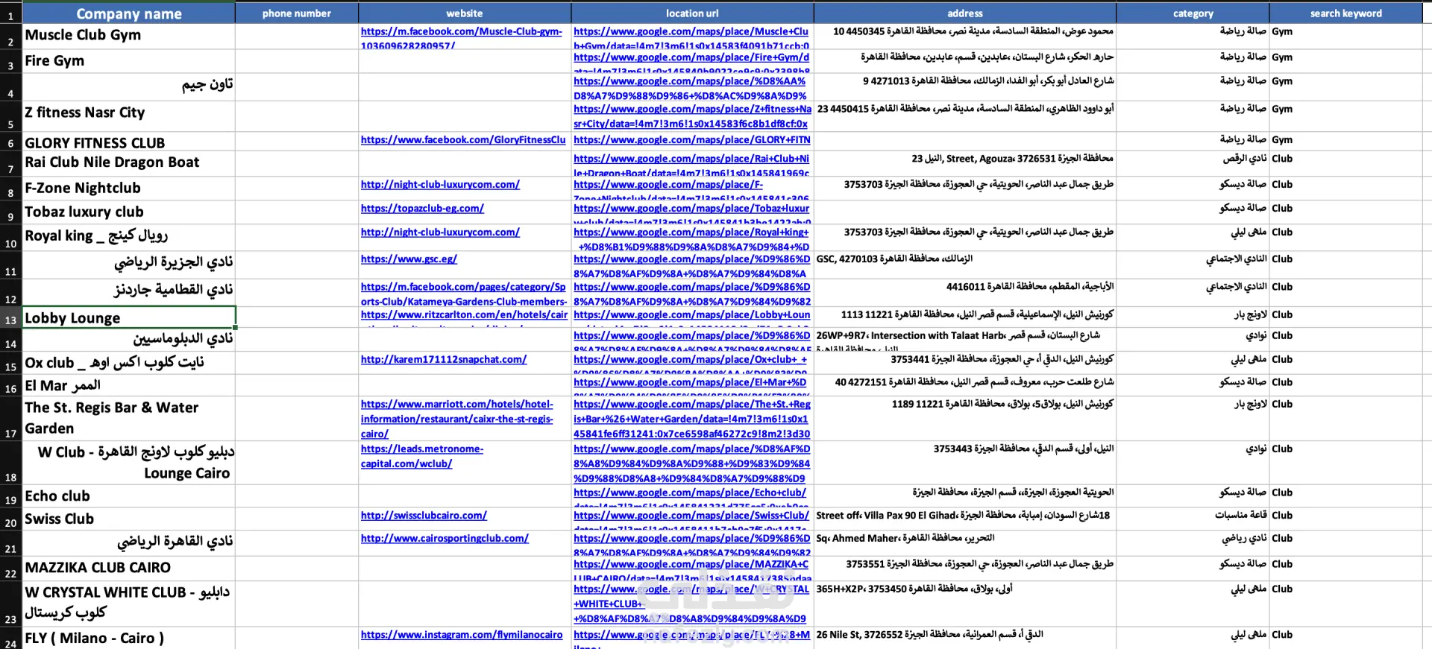The height and width of the screenshot is (649, 1432).
Task: Select the "Swiss Club" company cell
Action: point(129,519)
